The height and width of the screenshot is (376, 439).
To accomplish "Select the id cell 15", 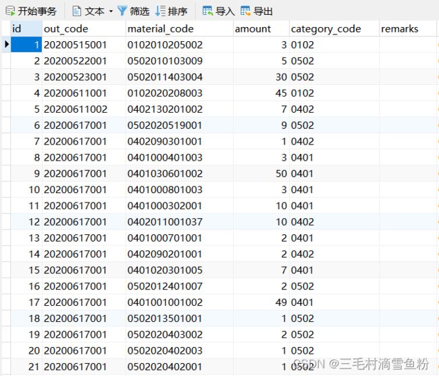I will click(26, 270).
